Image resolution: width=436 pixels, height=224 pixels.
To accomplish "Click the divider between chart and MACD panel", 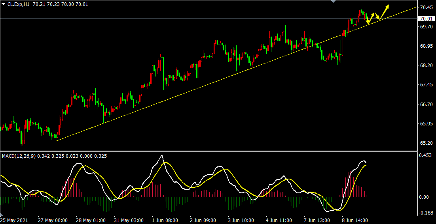I will click(209, 151).
